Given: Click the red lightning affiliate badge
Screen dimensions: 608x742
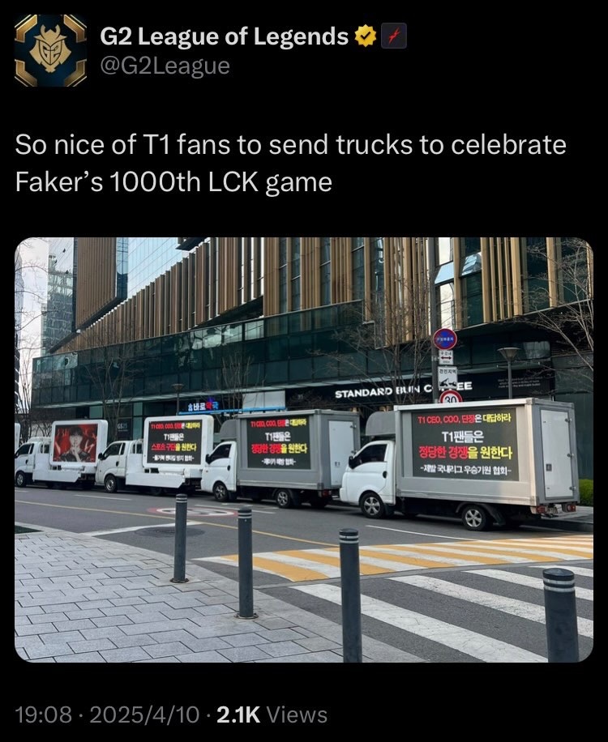Looking at the screenshot, I should (x=394, y=36).
